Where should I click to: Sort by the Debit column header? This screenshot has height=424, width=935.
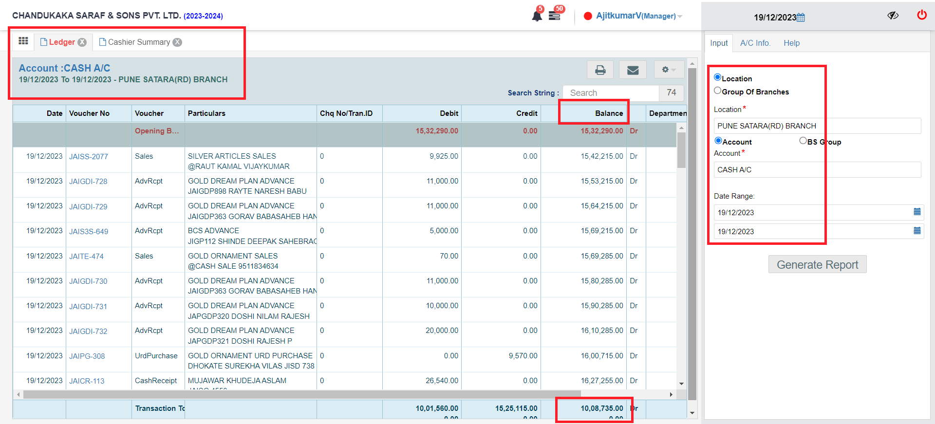422,113
